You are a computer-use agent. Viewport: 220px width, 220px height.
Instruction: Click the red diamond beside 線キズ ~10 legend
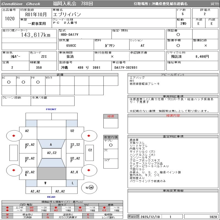coord(56,208)
